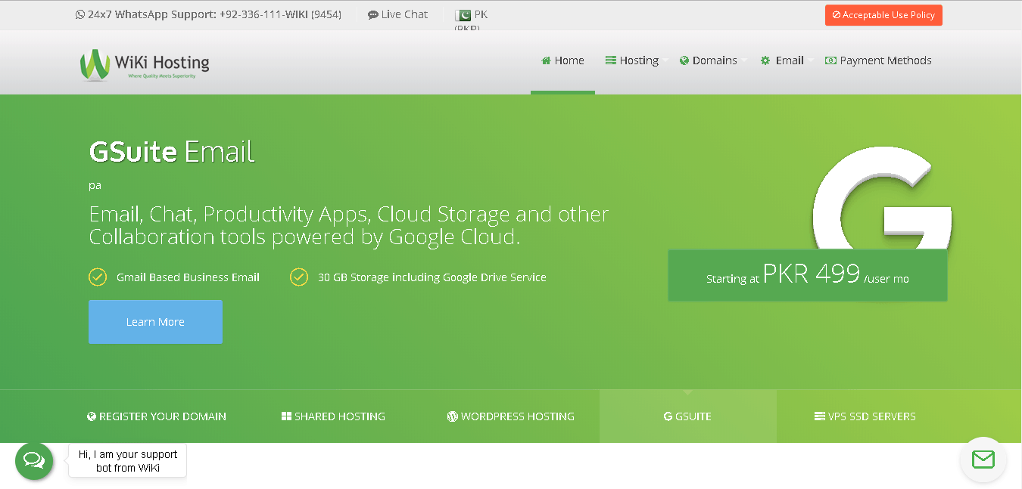Click checkmark icon beside 30 GB Storage
Viewport: 1022px width, 489px height.
299,277
